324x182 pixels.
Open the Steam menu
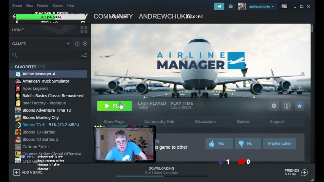(x=17, y=6)
